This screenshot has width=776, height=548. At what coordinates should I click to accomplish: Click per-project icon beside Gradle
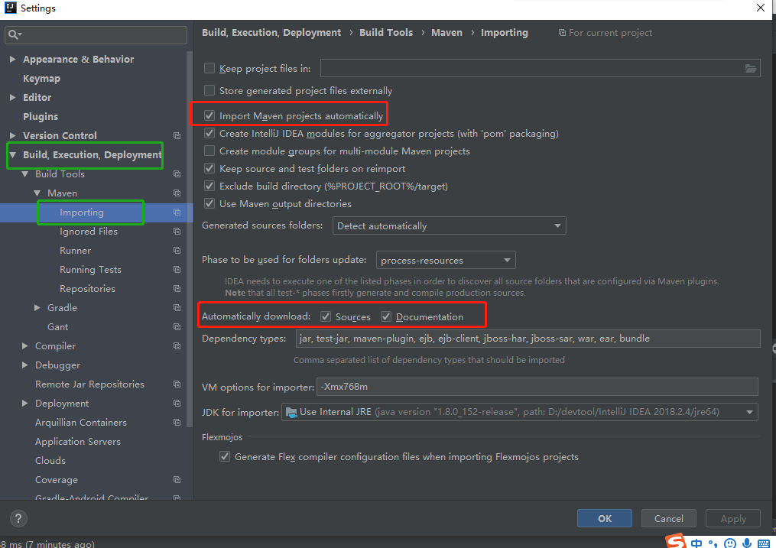coord(177,308)
